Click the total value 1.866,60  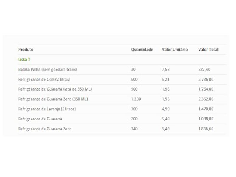click(206, 129)
